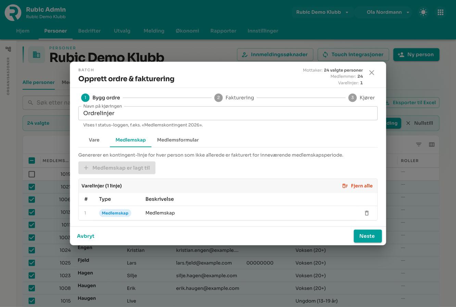Click the search magnifier icon
Screen dimensions: 456x307
coord(30,102)
